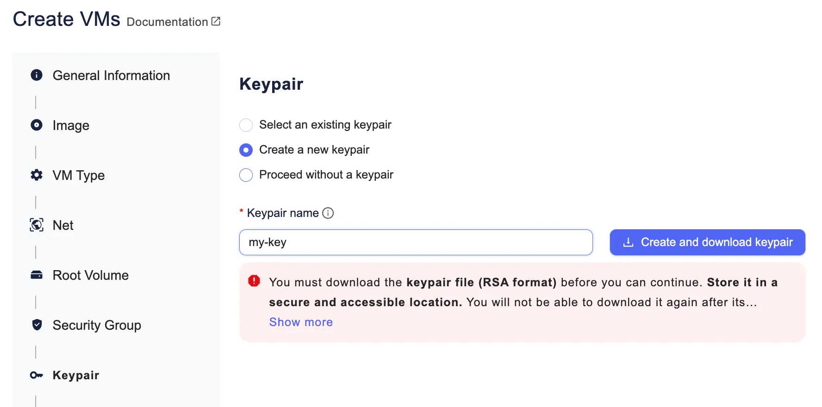
Task: Expand the warning with Show more
Action: click(x=300, y=322)
